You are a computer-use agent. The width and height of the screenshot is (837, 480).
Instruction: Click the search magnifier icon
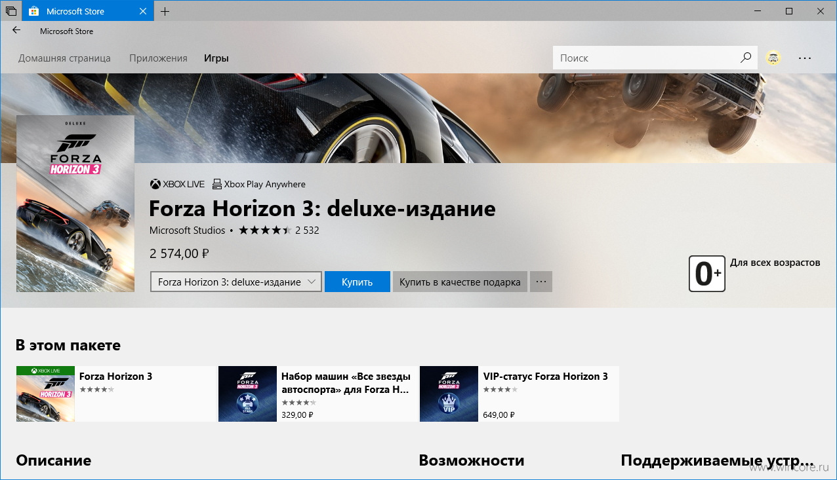746,58
